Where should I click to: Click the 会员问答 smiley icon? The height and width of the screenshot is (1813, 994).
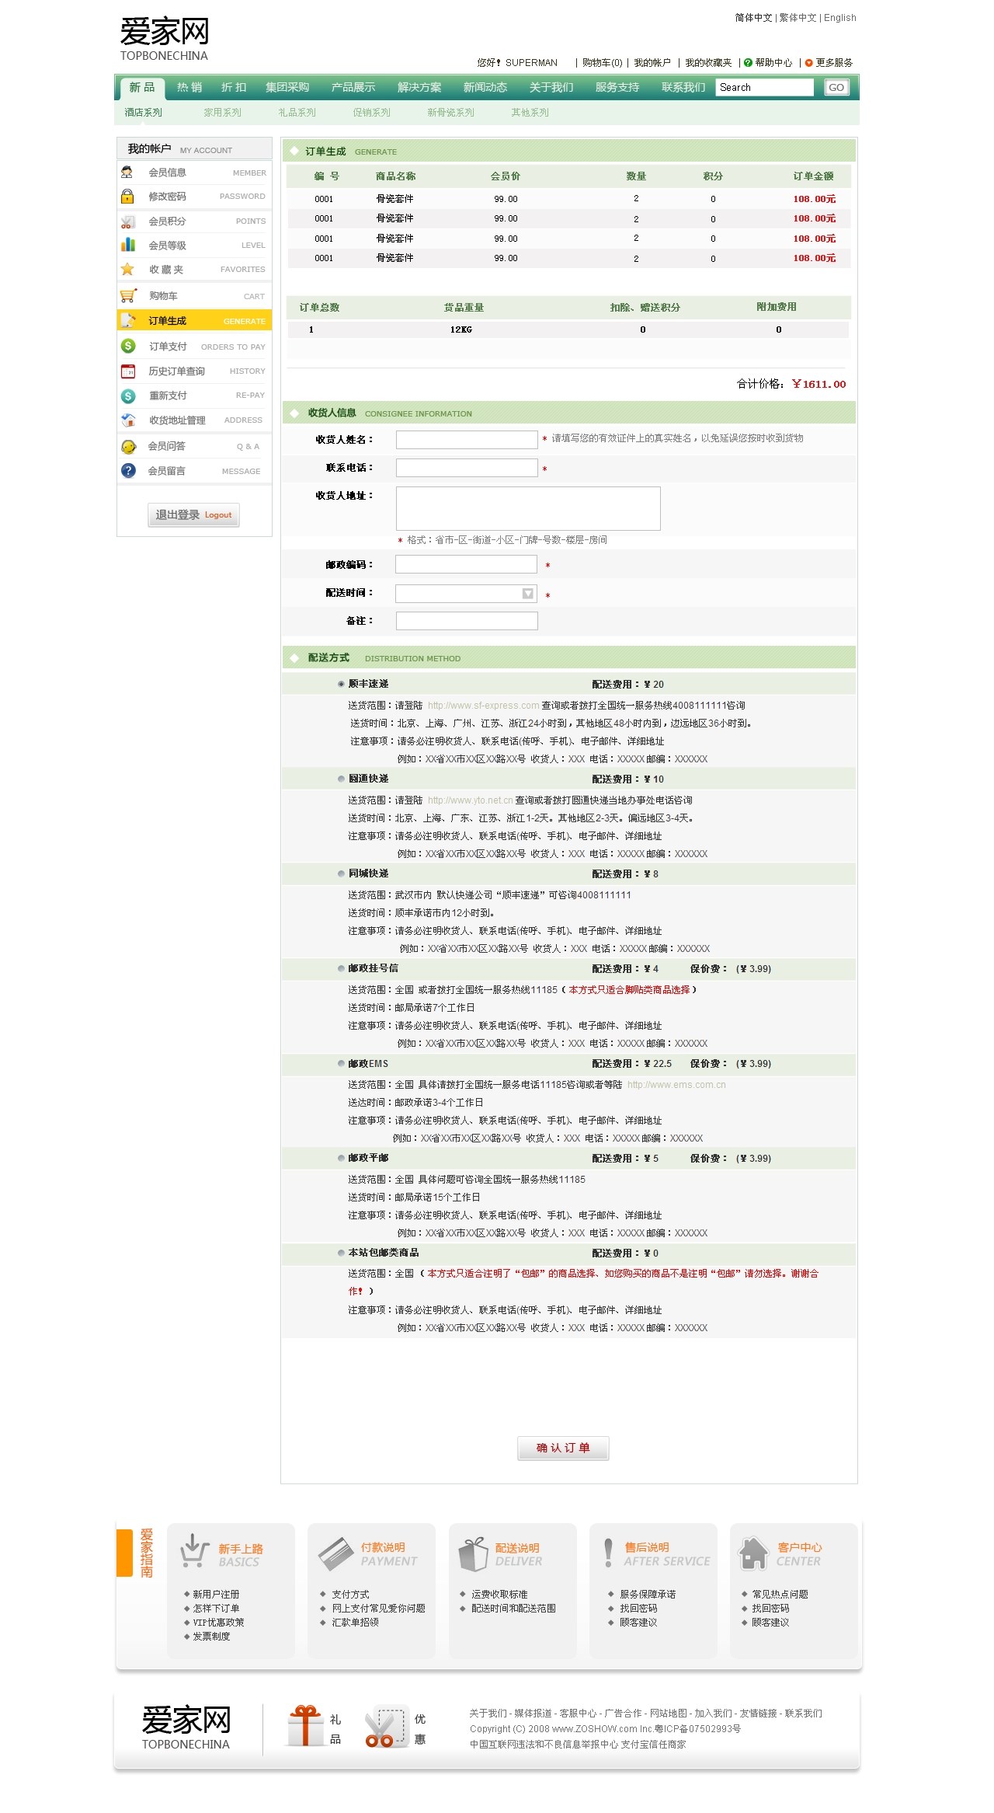[x=128, y=446]
